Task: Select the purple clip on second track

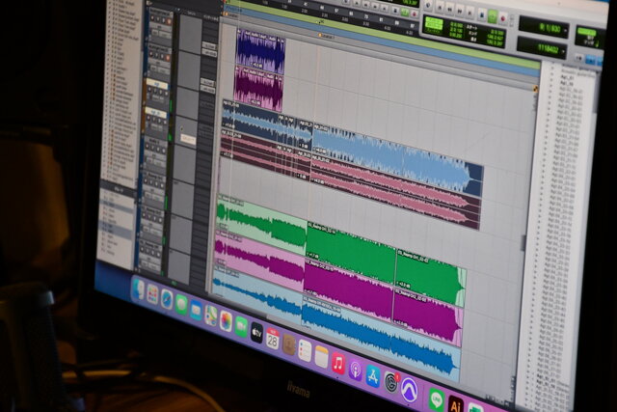Action: point(258,88)
